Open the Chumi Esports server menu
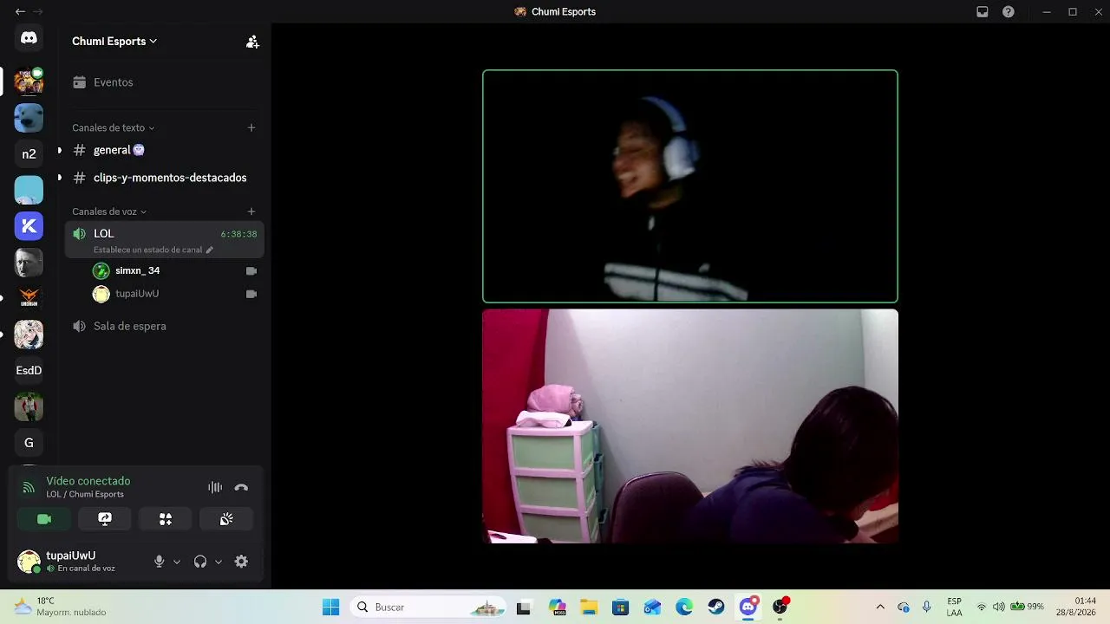This screenshot has width=1110, height=624. click(x=114, y=41)
